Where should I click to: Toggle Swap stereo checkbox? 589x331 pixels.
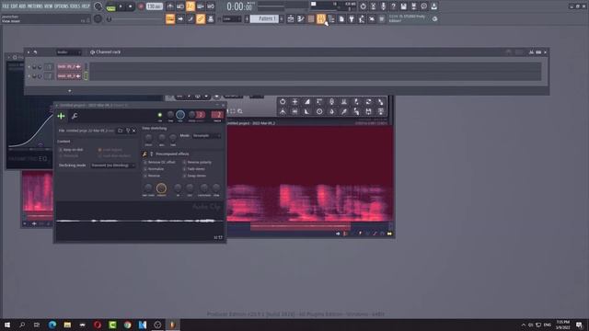pos(184,176)
